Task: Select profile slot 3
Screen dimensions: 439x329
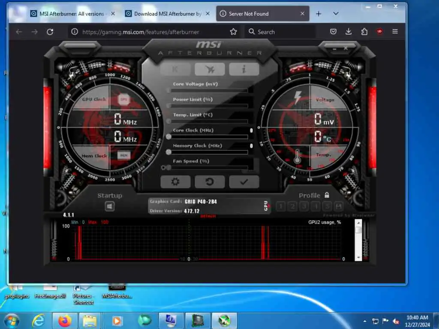Action: 304,206
